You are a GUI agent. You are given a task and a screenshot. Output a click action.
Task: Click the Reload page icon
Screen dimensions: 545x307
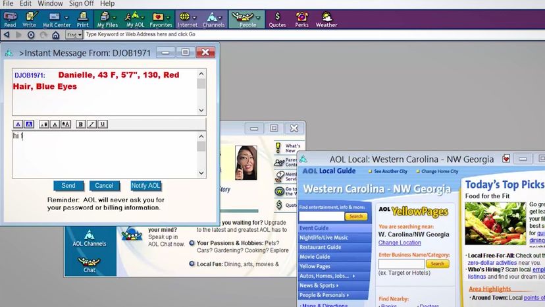pyautogui.click(x=43, y=35)
